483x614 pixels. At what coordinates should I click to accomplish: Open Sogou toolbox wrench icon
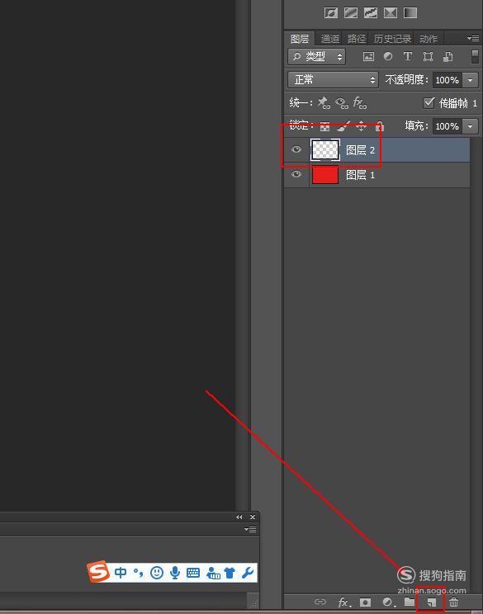(248, 573)
